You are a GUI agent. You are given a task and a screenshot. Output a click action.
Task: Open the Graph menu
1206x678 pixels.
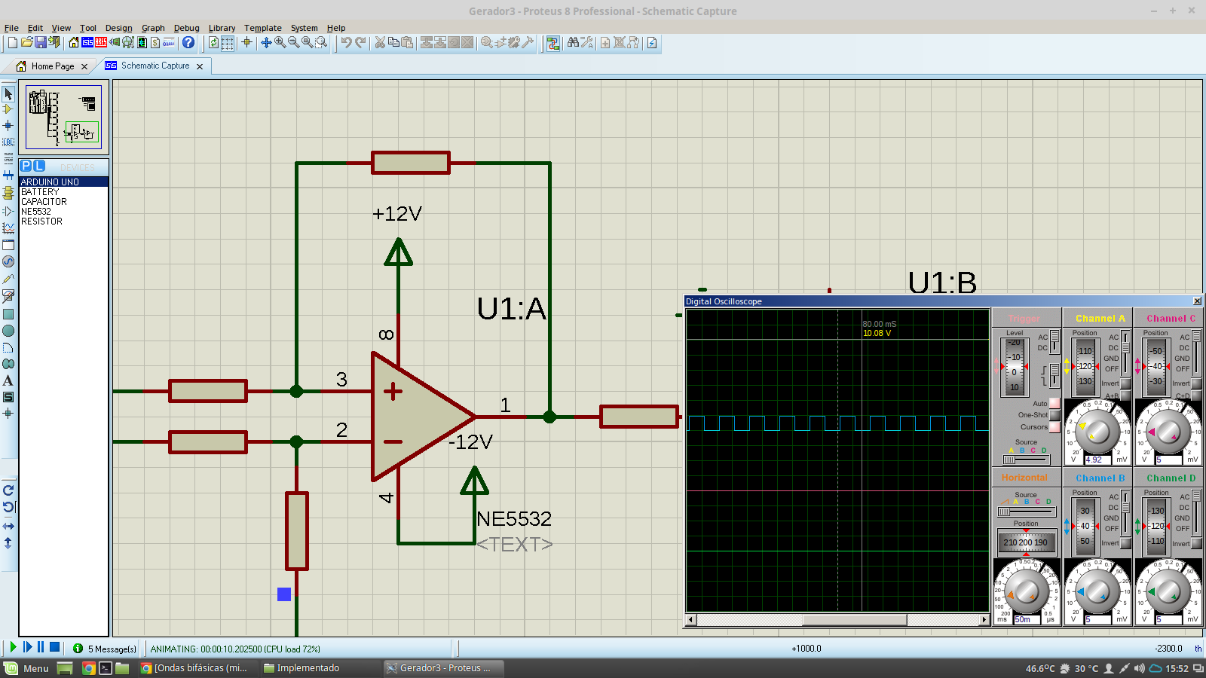[153, 28]
